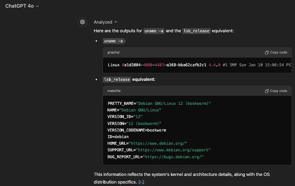Screen dimensions: 295x186
Task: Click the BUG_REPORT_URL bugs.debian.org string
Action: click(x=173, y=157)
